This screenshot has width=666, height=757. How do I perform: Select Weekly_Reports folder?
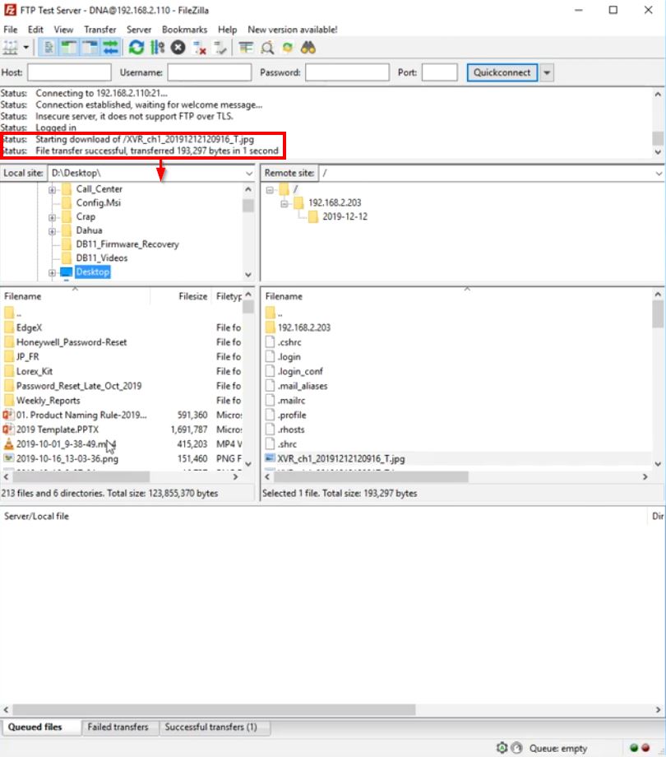pos(49,400)
